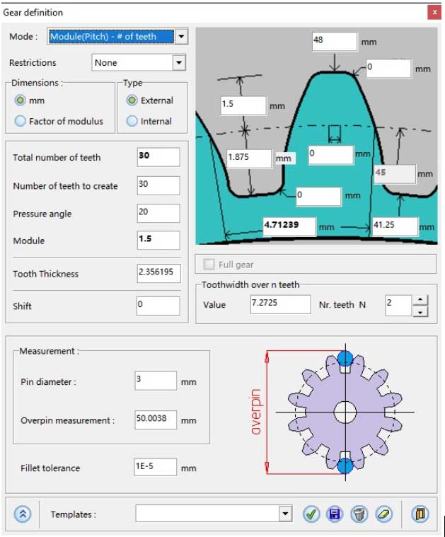The image size is (445, 537).
Task: Click the eraser clear icon
Action: click(383, 514)
